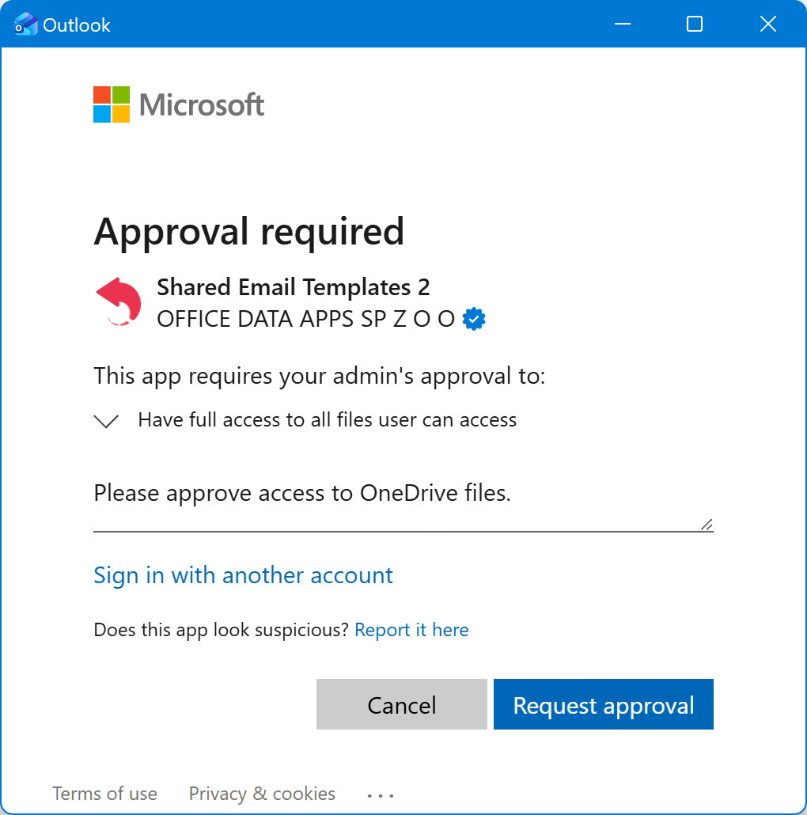Select the 'Approval required' heading text

click(248, 232)
